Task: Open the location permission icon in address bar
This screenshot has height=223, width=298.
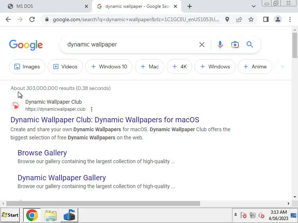Action: 227,19
